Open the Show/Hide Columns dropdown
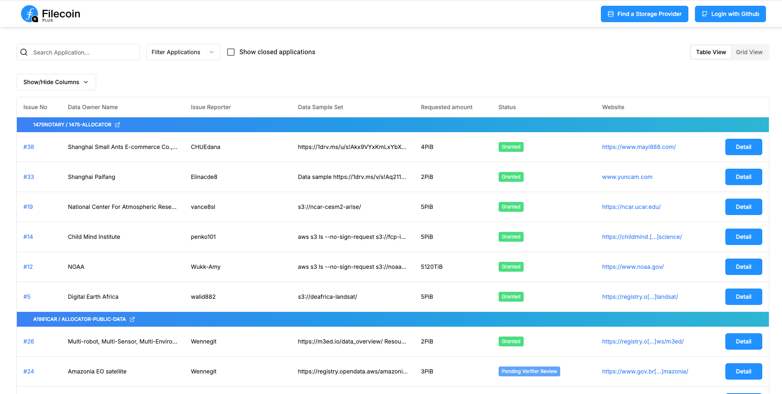This screenshot has width=782, height=394. click(56, 82)
